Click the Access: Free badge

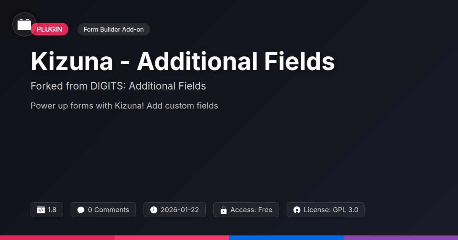tap(246, 210)
